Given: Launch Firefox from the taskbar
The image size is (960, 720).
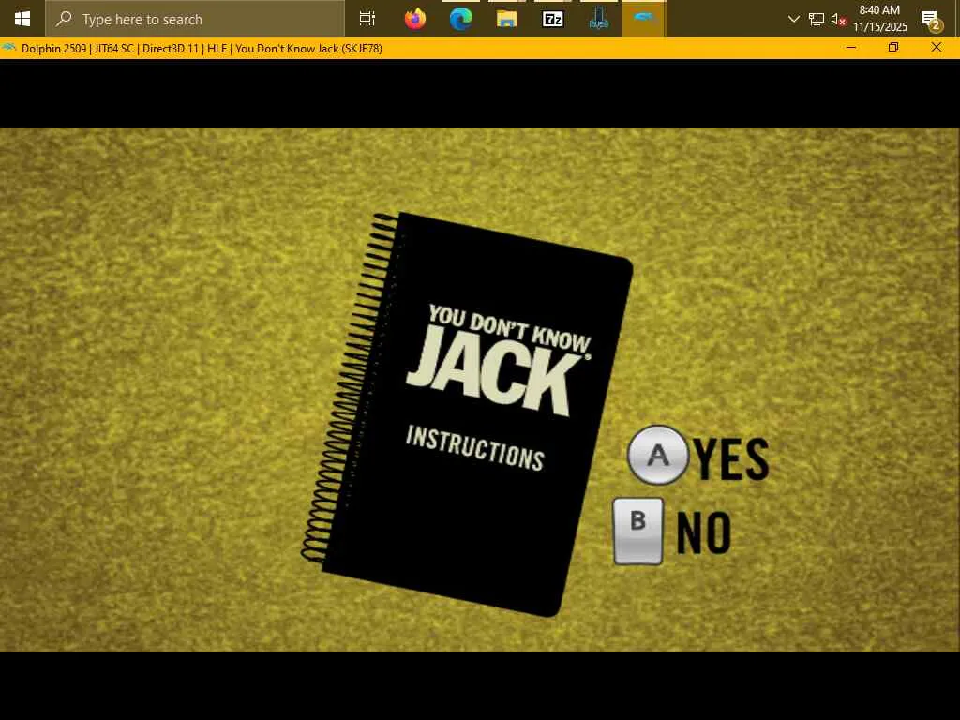Looking at the screenshot, I should 415,19.
